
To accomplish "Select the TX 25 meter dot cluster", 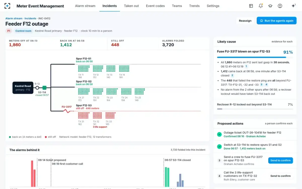I will click(x=140, y=91).
